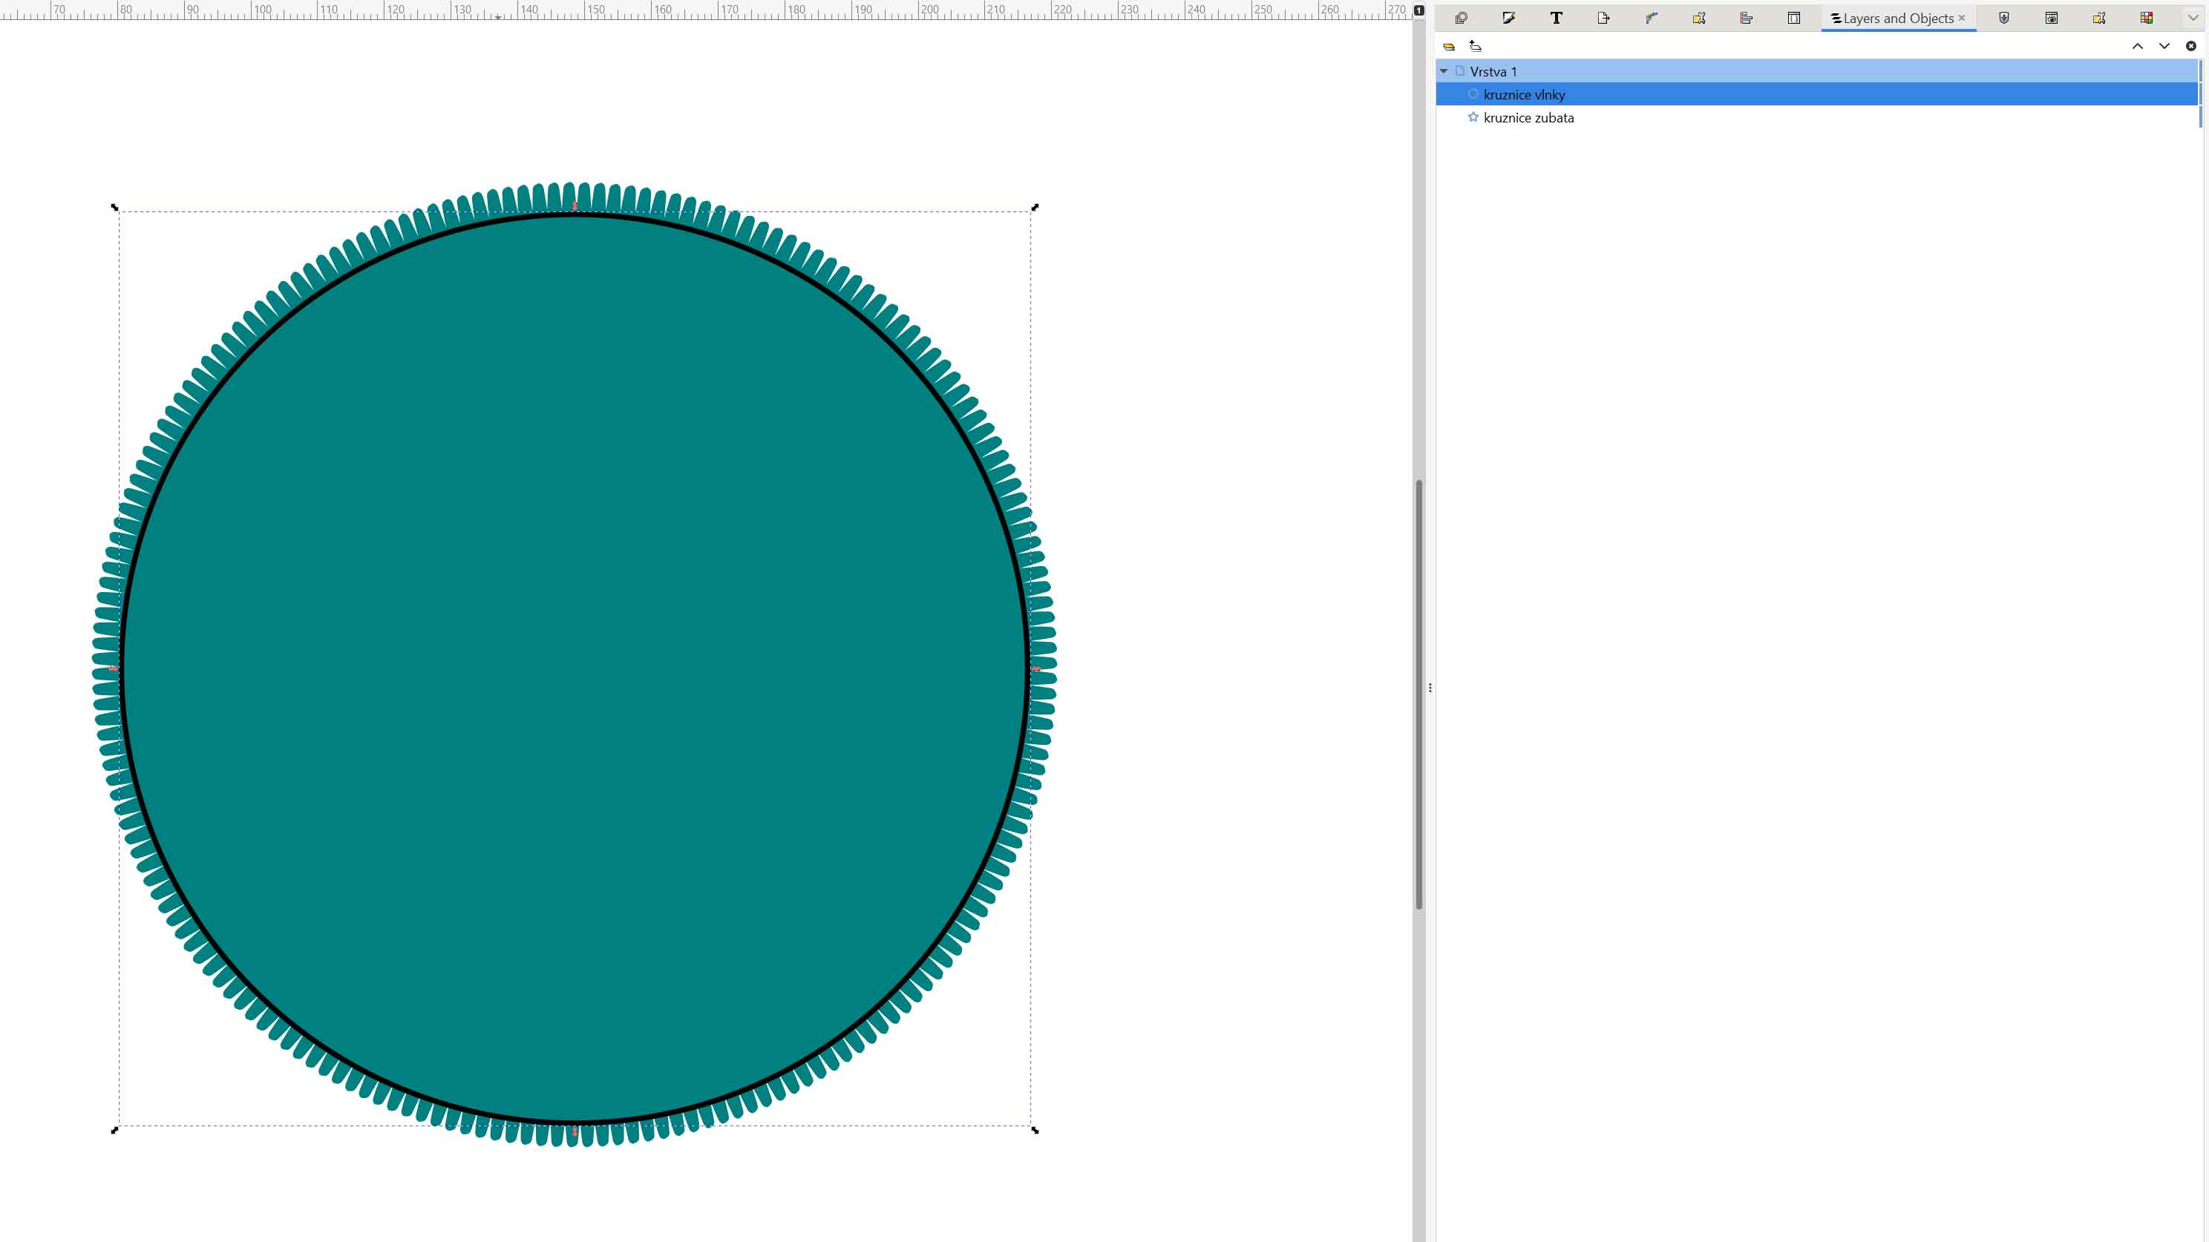Open the Text and Font panel tab
The height and width of the screenshot is (1242, 2209).
1556,18
